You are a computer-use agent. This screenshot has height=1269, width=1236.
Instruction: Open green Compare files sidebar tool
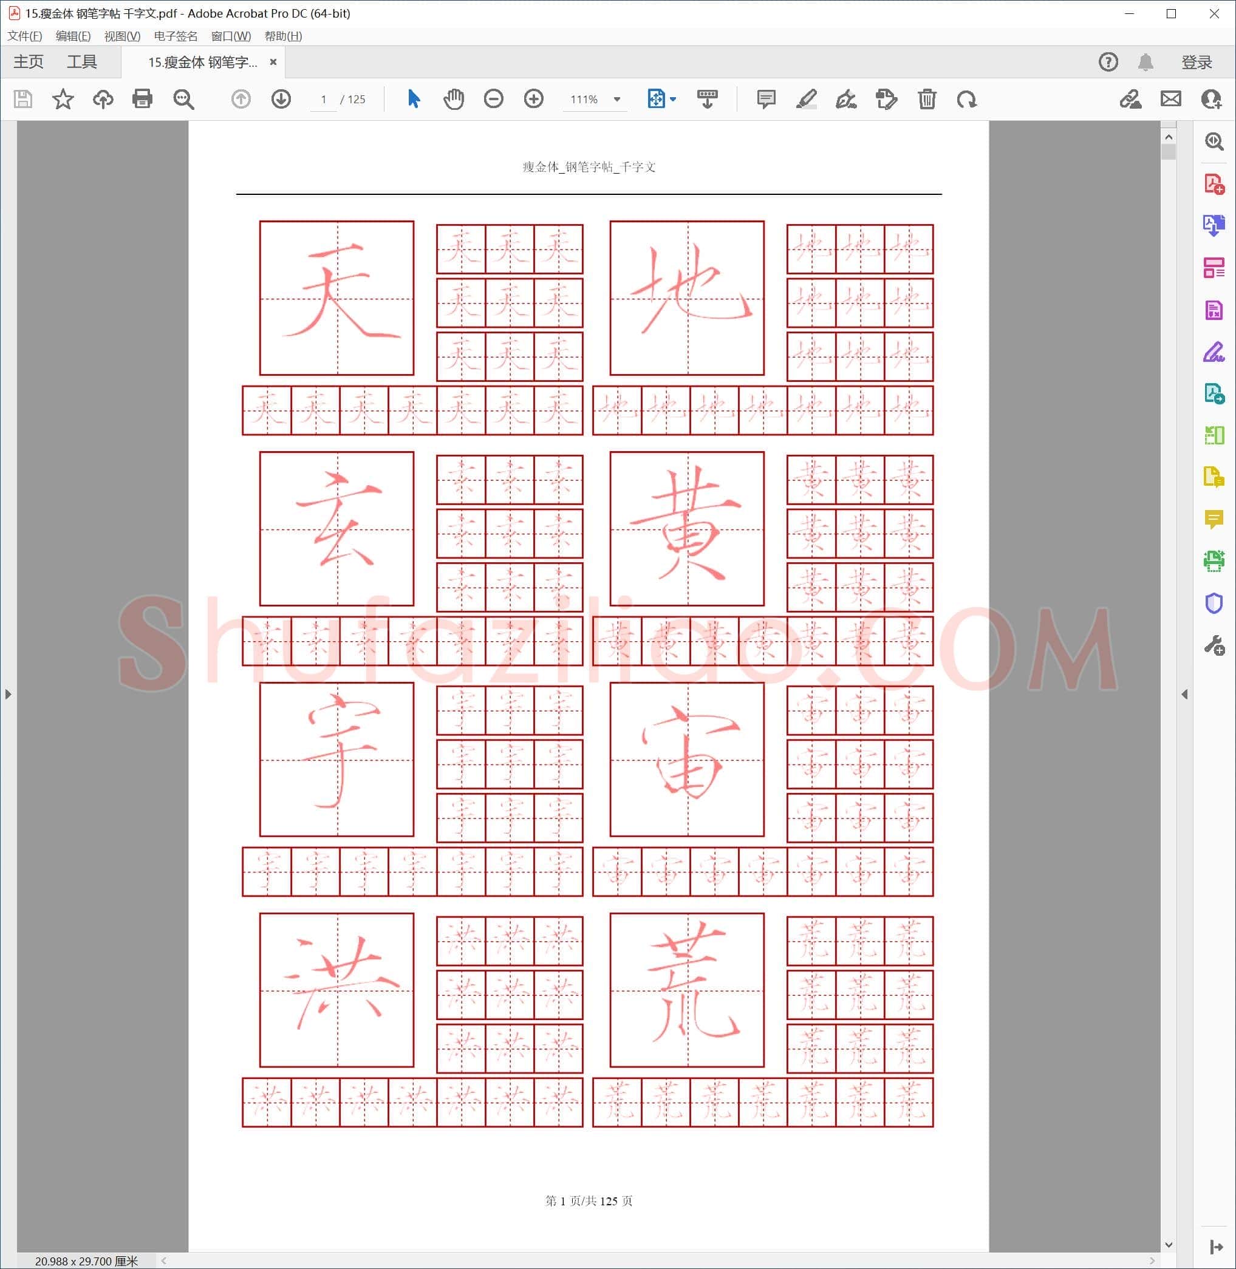pyautogui.click(x=1214, y=435)
